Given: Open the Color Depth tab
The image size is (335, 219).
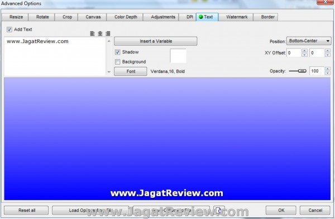Looking at the screenshot, I should coord(126,17).
